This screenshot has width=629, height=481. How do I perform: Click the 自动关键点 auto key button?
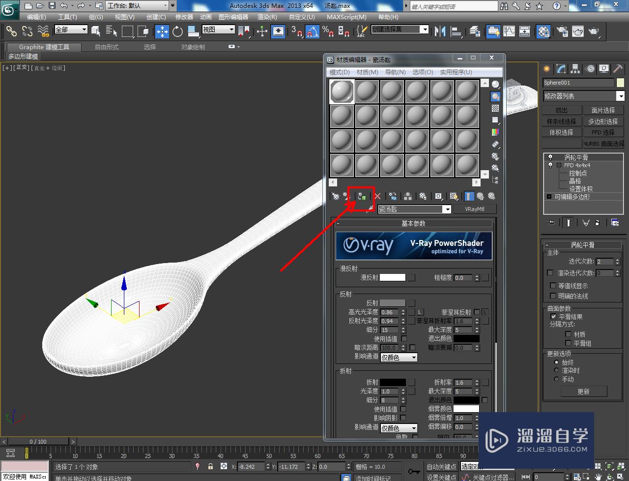click(441, 467)
